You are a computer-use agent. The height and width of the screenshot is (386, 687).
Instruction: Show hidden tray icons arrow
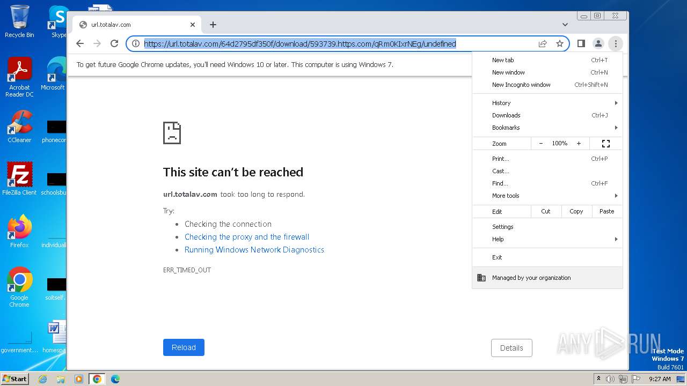(598, 378)
